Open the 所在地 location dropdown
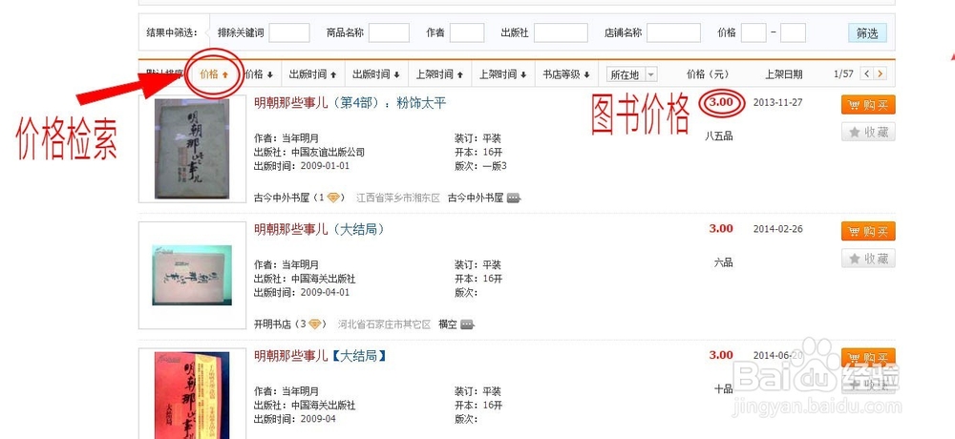The image size is (955, 439). tap(631, 74)
